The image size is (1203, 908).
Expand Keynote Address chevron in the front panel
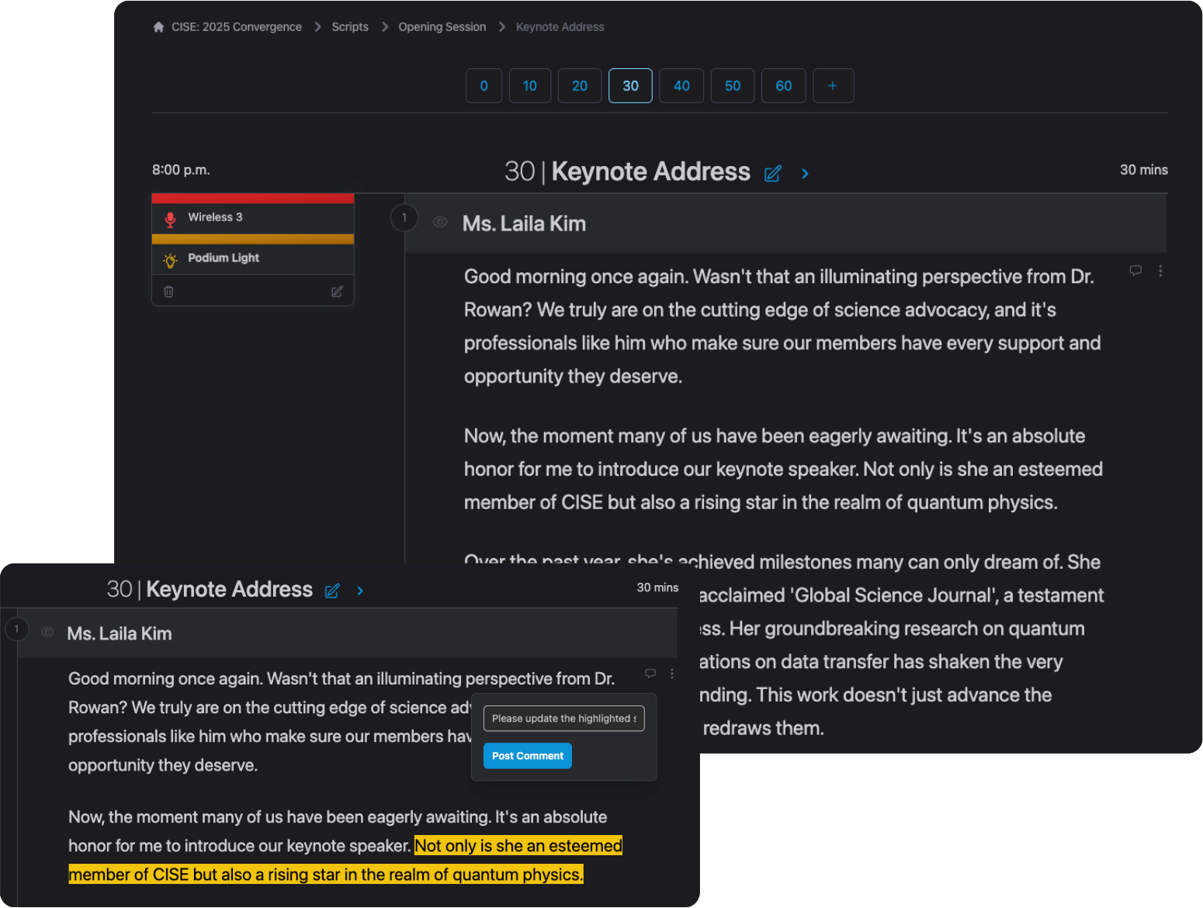click(360, 591)
